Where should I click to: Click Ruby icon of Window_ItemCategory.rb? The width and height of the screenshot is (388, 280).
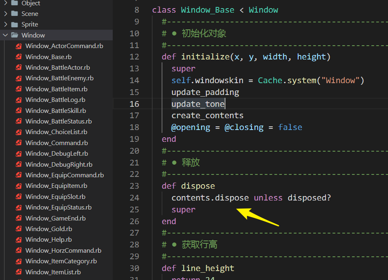coord(19,261)
